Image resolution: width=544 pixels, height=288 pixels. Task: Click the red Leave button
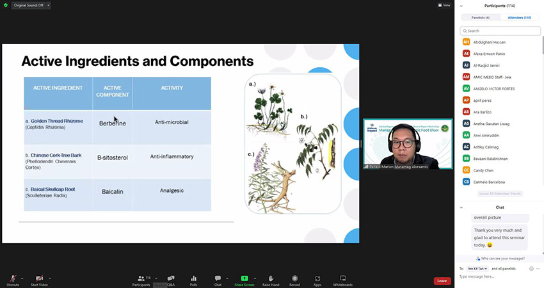click(442, 281)
